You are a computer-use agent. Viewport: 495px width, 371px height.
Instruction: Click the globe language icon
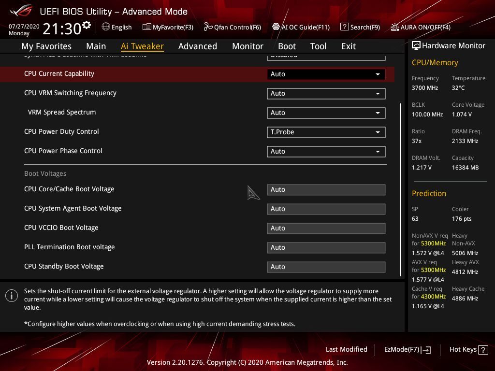click(x=106, y=27)
